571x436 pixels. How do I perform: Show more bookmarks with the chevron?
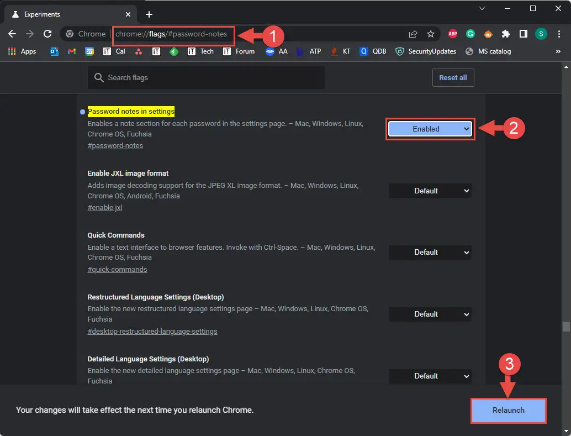558,51
